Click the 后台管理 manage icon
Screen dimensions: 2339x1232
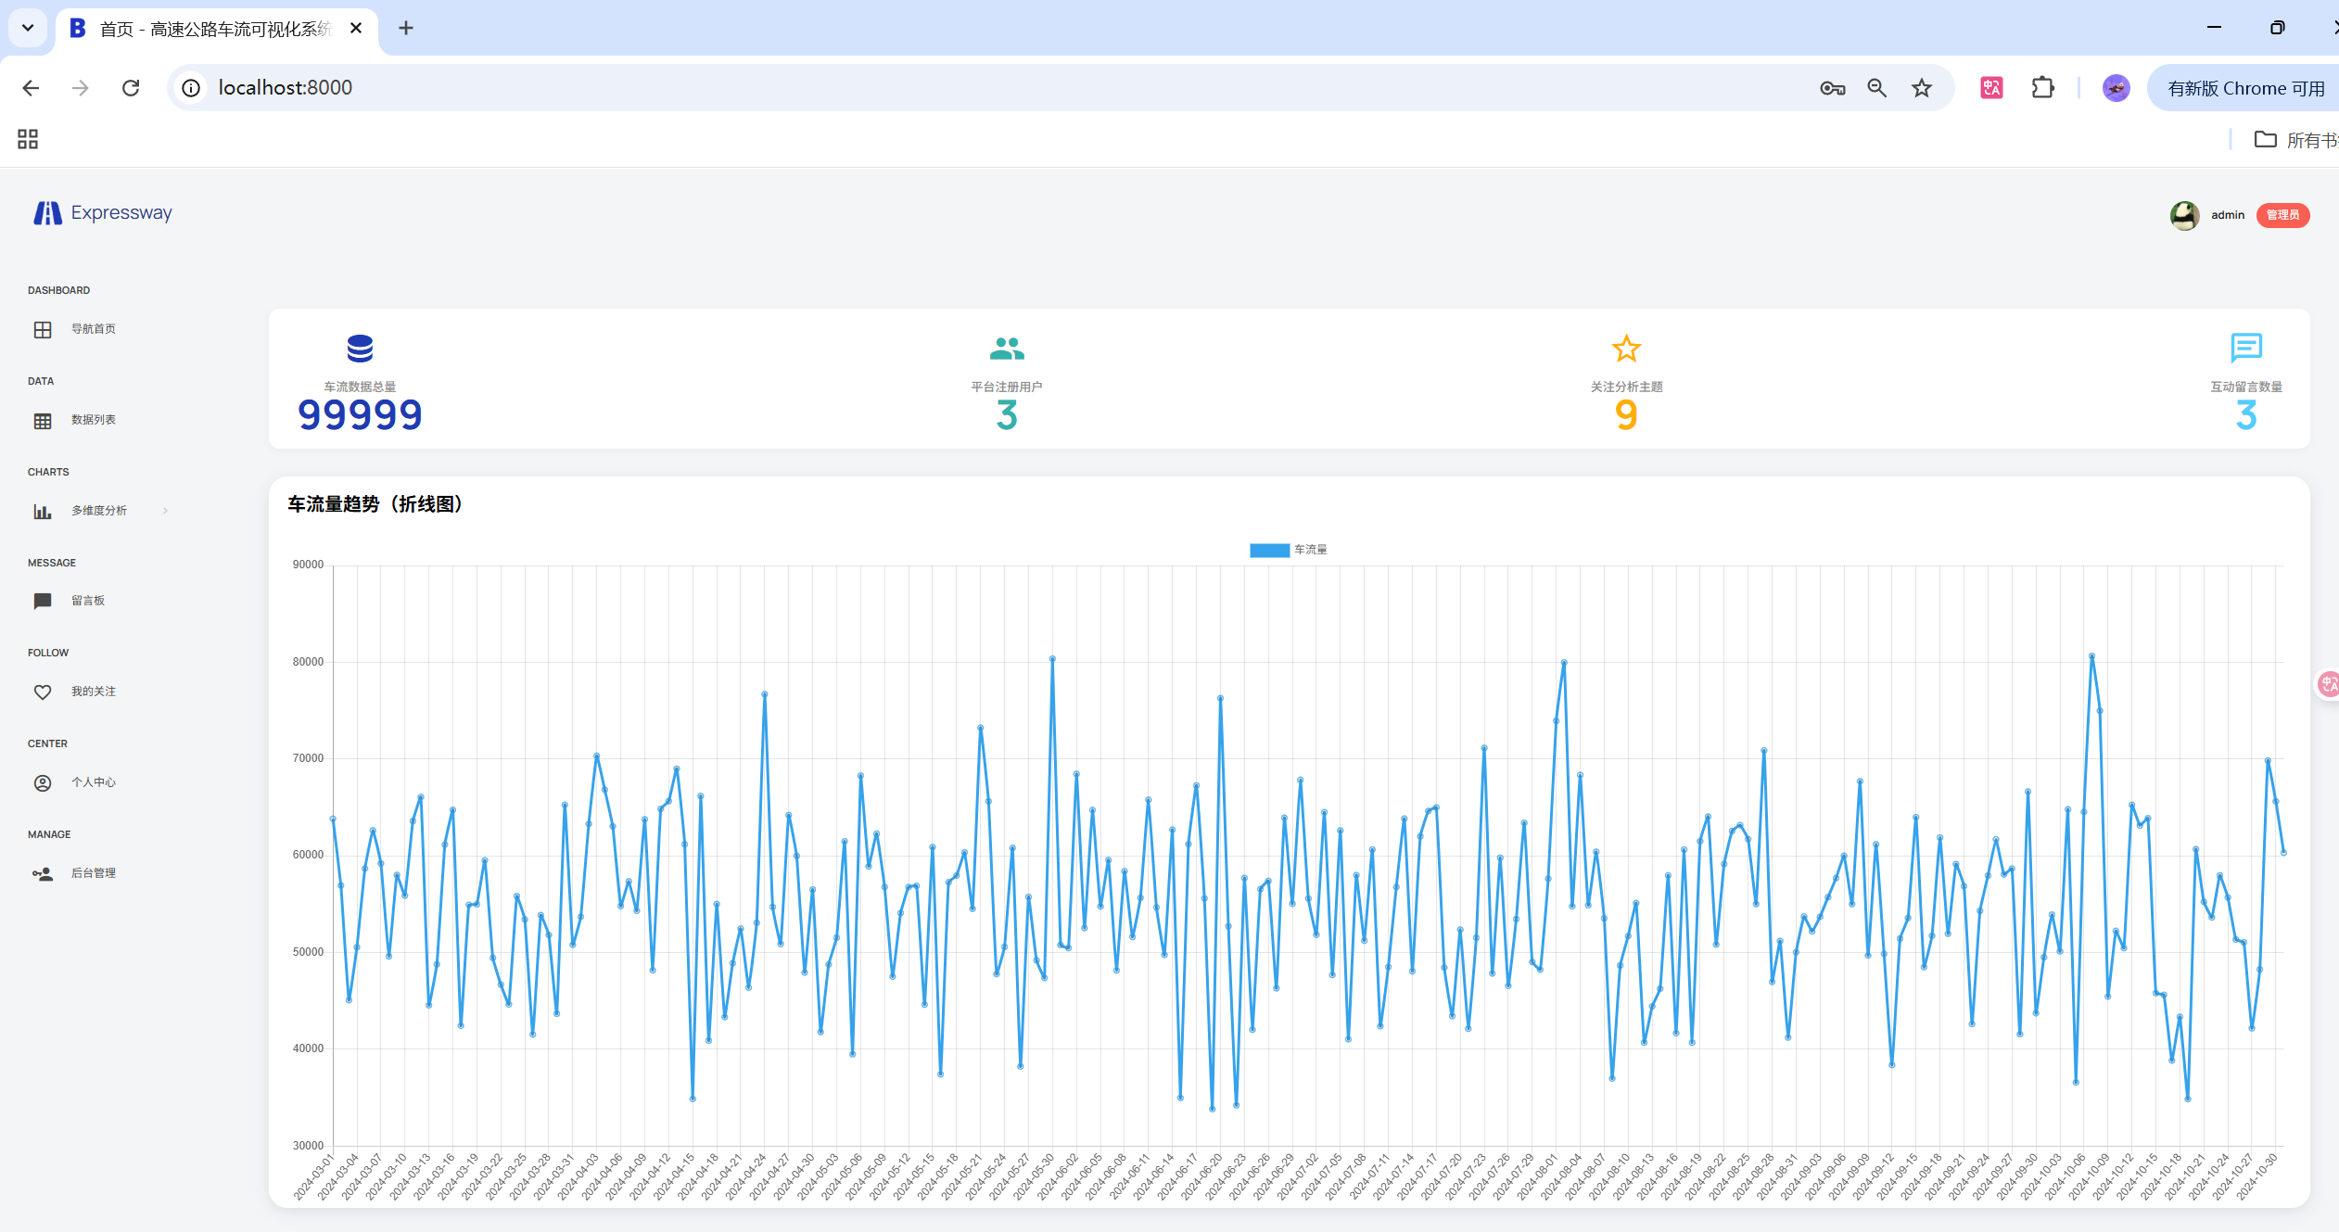[43, 874]
